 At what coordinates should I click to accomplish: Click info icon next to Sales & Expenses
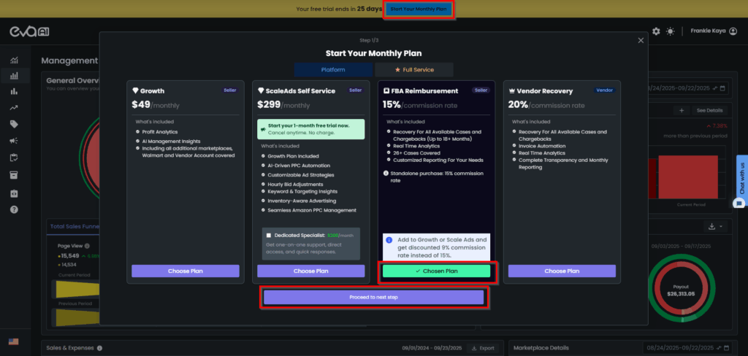pyautogui.click(x=99, y=348)
